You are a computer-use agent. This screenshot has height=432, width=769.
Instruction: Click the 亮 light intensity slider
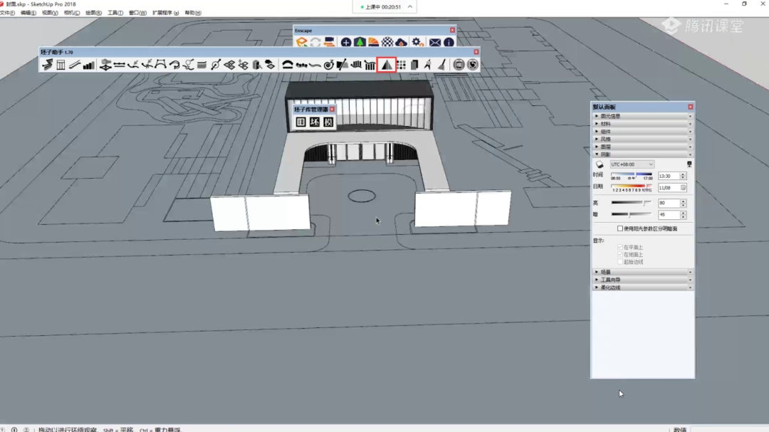tap(632, 203)
